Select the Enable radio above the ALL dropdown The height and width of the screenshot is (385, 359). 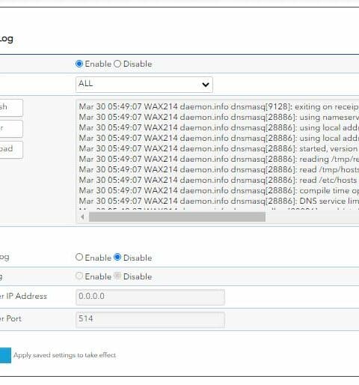[79, 64]
